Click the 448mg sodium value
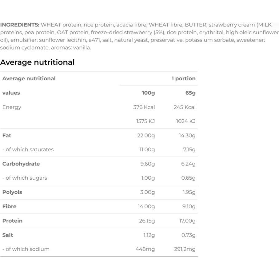 [x=145, y=249]
